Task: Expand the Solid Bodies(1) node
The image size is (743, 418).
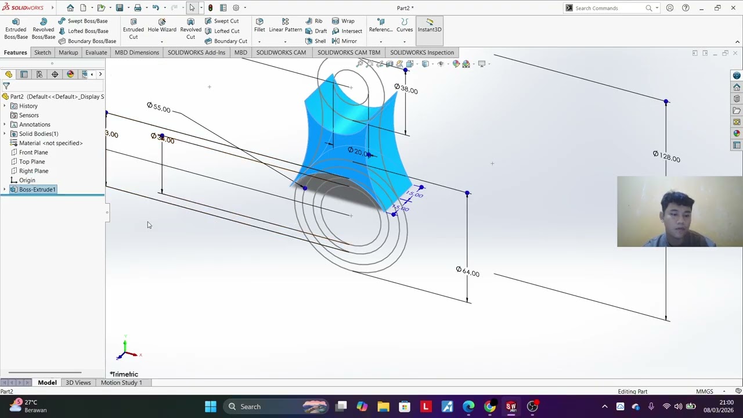Action: click(5, 134)
